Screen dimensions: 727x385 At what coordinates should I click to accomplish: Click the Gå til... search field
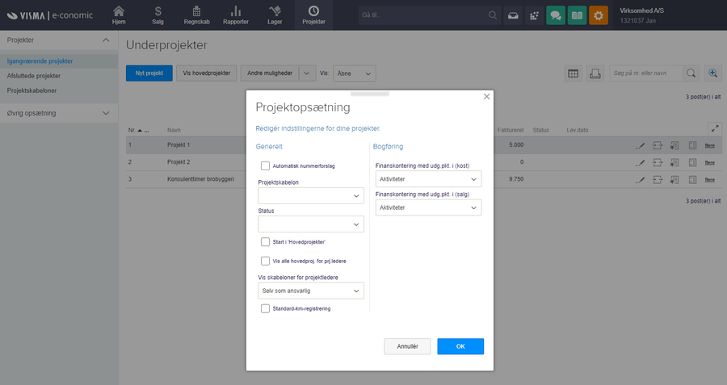point(422,15)
